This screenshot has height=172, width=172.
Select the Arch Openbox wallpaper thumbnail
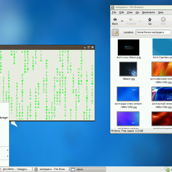(162, 47)
